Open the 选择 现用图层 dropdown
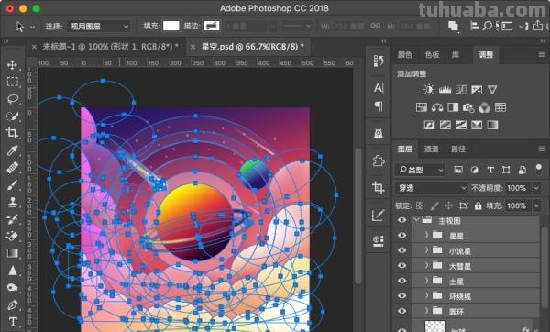Viewport: 550px width, 332px height. click(x=99, y=27)
